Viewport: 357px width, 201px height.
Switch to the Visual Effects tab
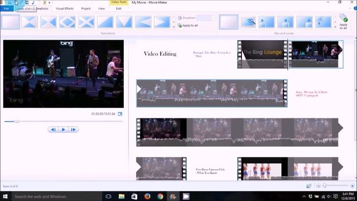click(x=65, y=9)
